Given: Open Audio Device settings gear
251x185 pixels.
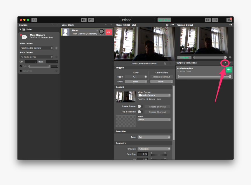Looking at the screenshot, I should click(x=57, y=57).
